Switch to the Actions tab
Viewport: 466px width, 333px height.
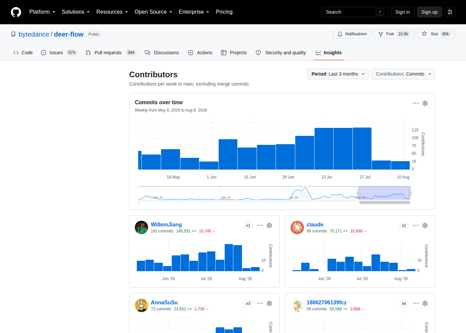(x=200, y=53)
